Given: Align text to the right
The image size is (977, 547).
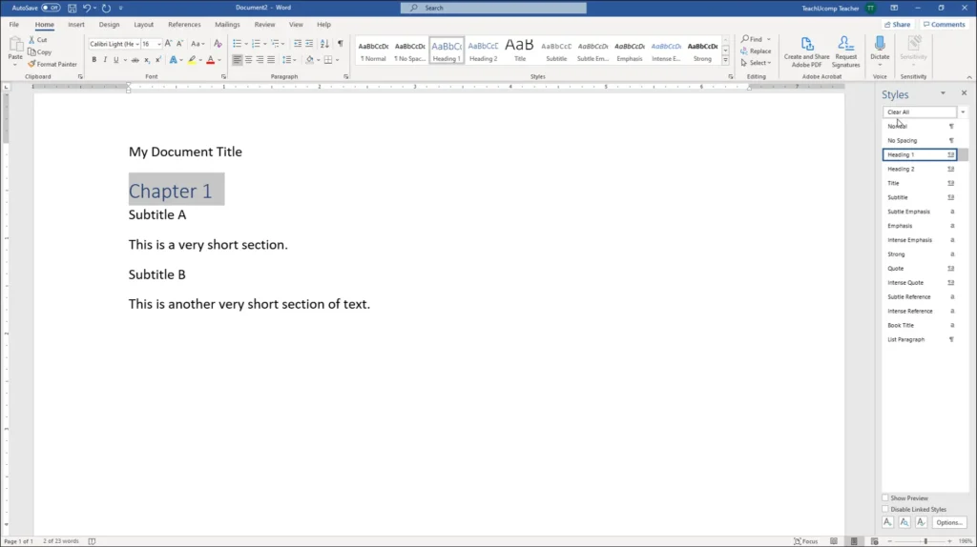Looking at the screenshot, I should 260,60.
